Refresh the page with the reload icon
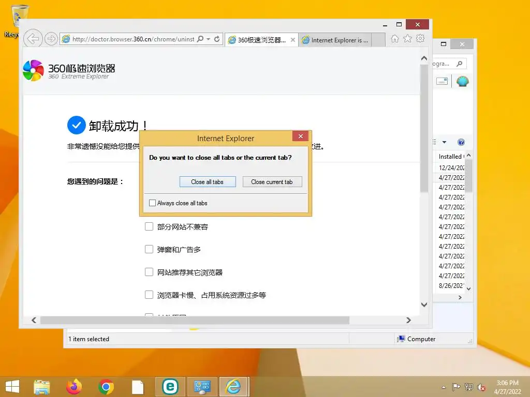The height and width of the screenshot is (397, 530). point(217,39)
